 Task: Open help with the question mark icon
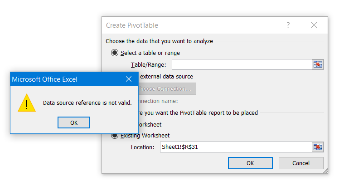pyautogui.click(x=288, y=25)
